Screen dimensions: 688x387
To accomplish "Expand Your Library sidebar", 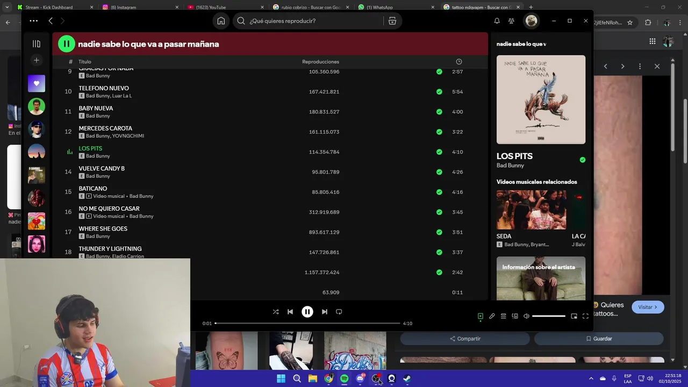I will click(37, 44).
